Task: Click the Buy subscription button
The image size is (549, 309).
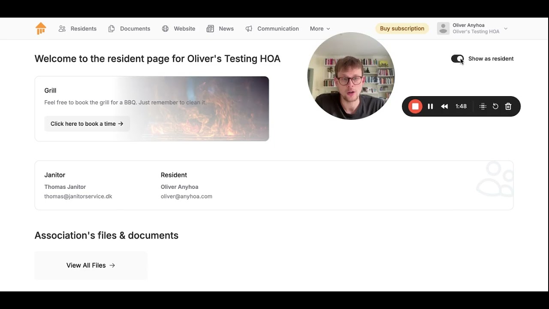Action: click(x=402, y=29)
